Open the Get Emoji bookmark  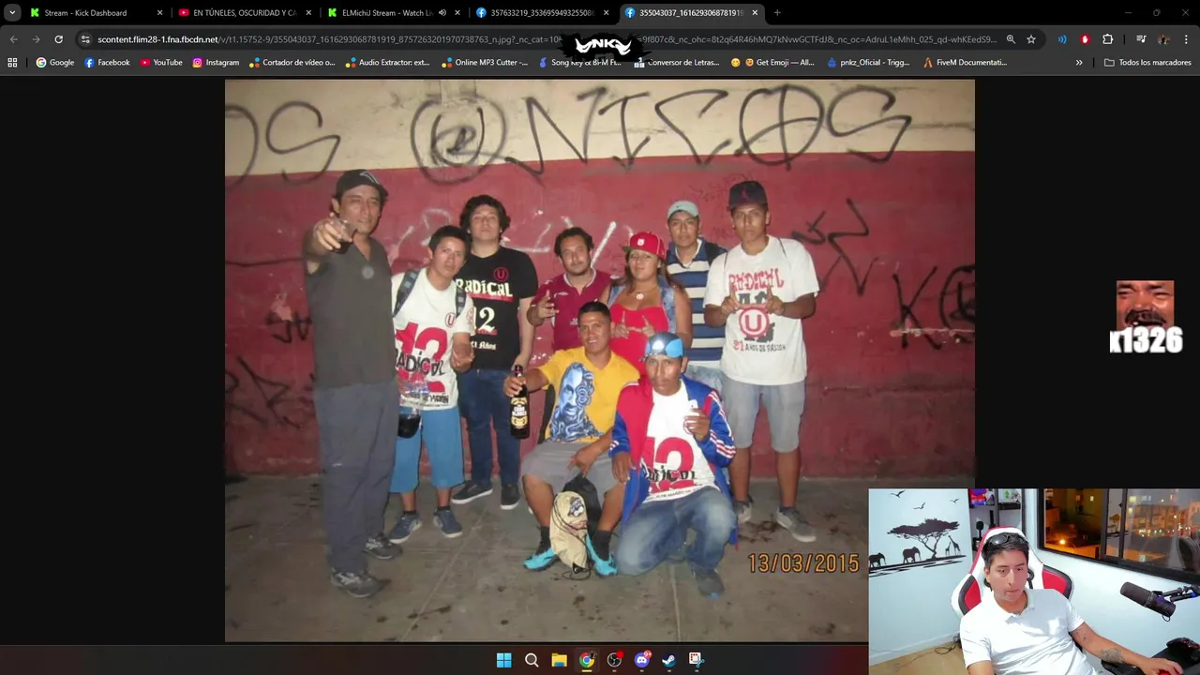(x=772, y=63)
